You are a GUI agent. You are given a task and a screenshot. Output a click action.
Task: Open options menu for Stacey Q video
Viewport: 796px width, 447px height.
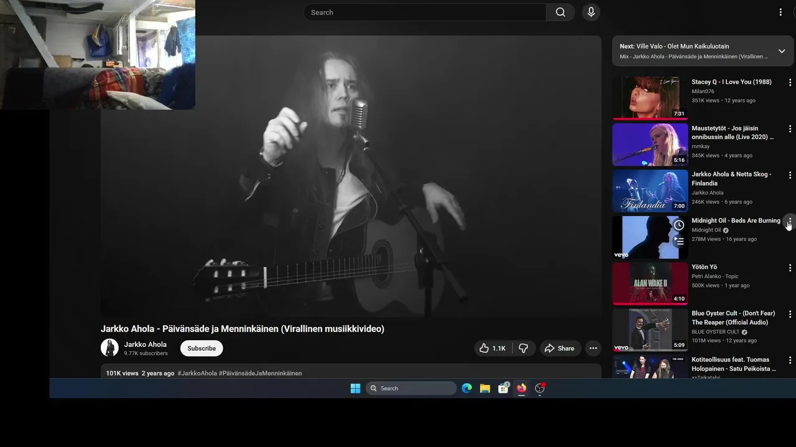pos(790,82)
